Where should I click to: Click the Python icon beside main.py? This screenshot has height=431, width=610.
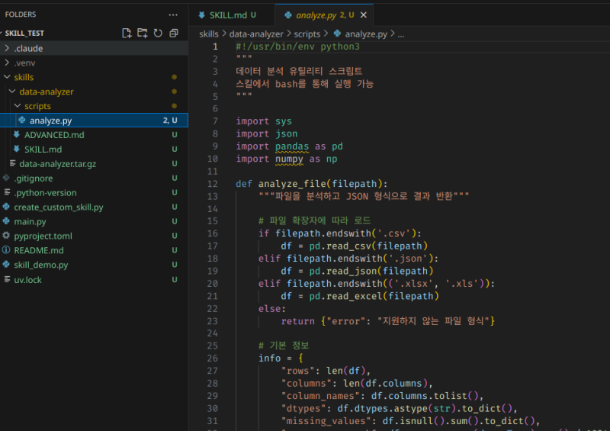(x=7, y=222)
